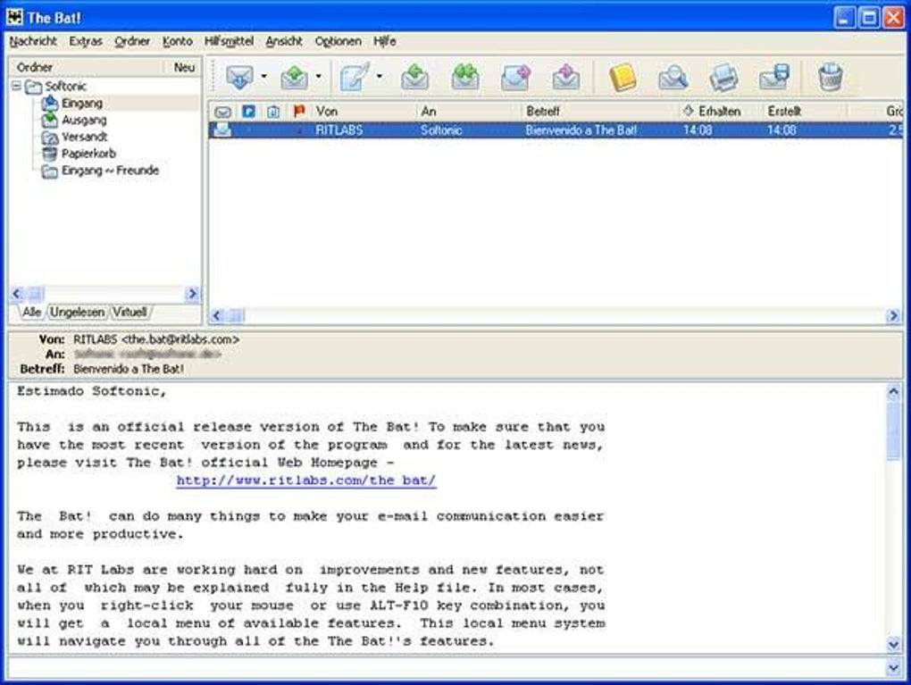This screenshot has width=911, height=685.
Task: Select the Eingang ~ Freunde folder
Action: tap(110, 171)
